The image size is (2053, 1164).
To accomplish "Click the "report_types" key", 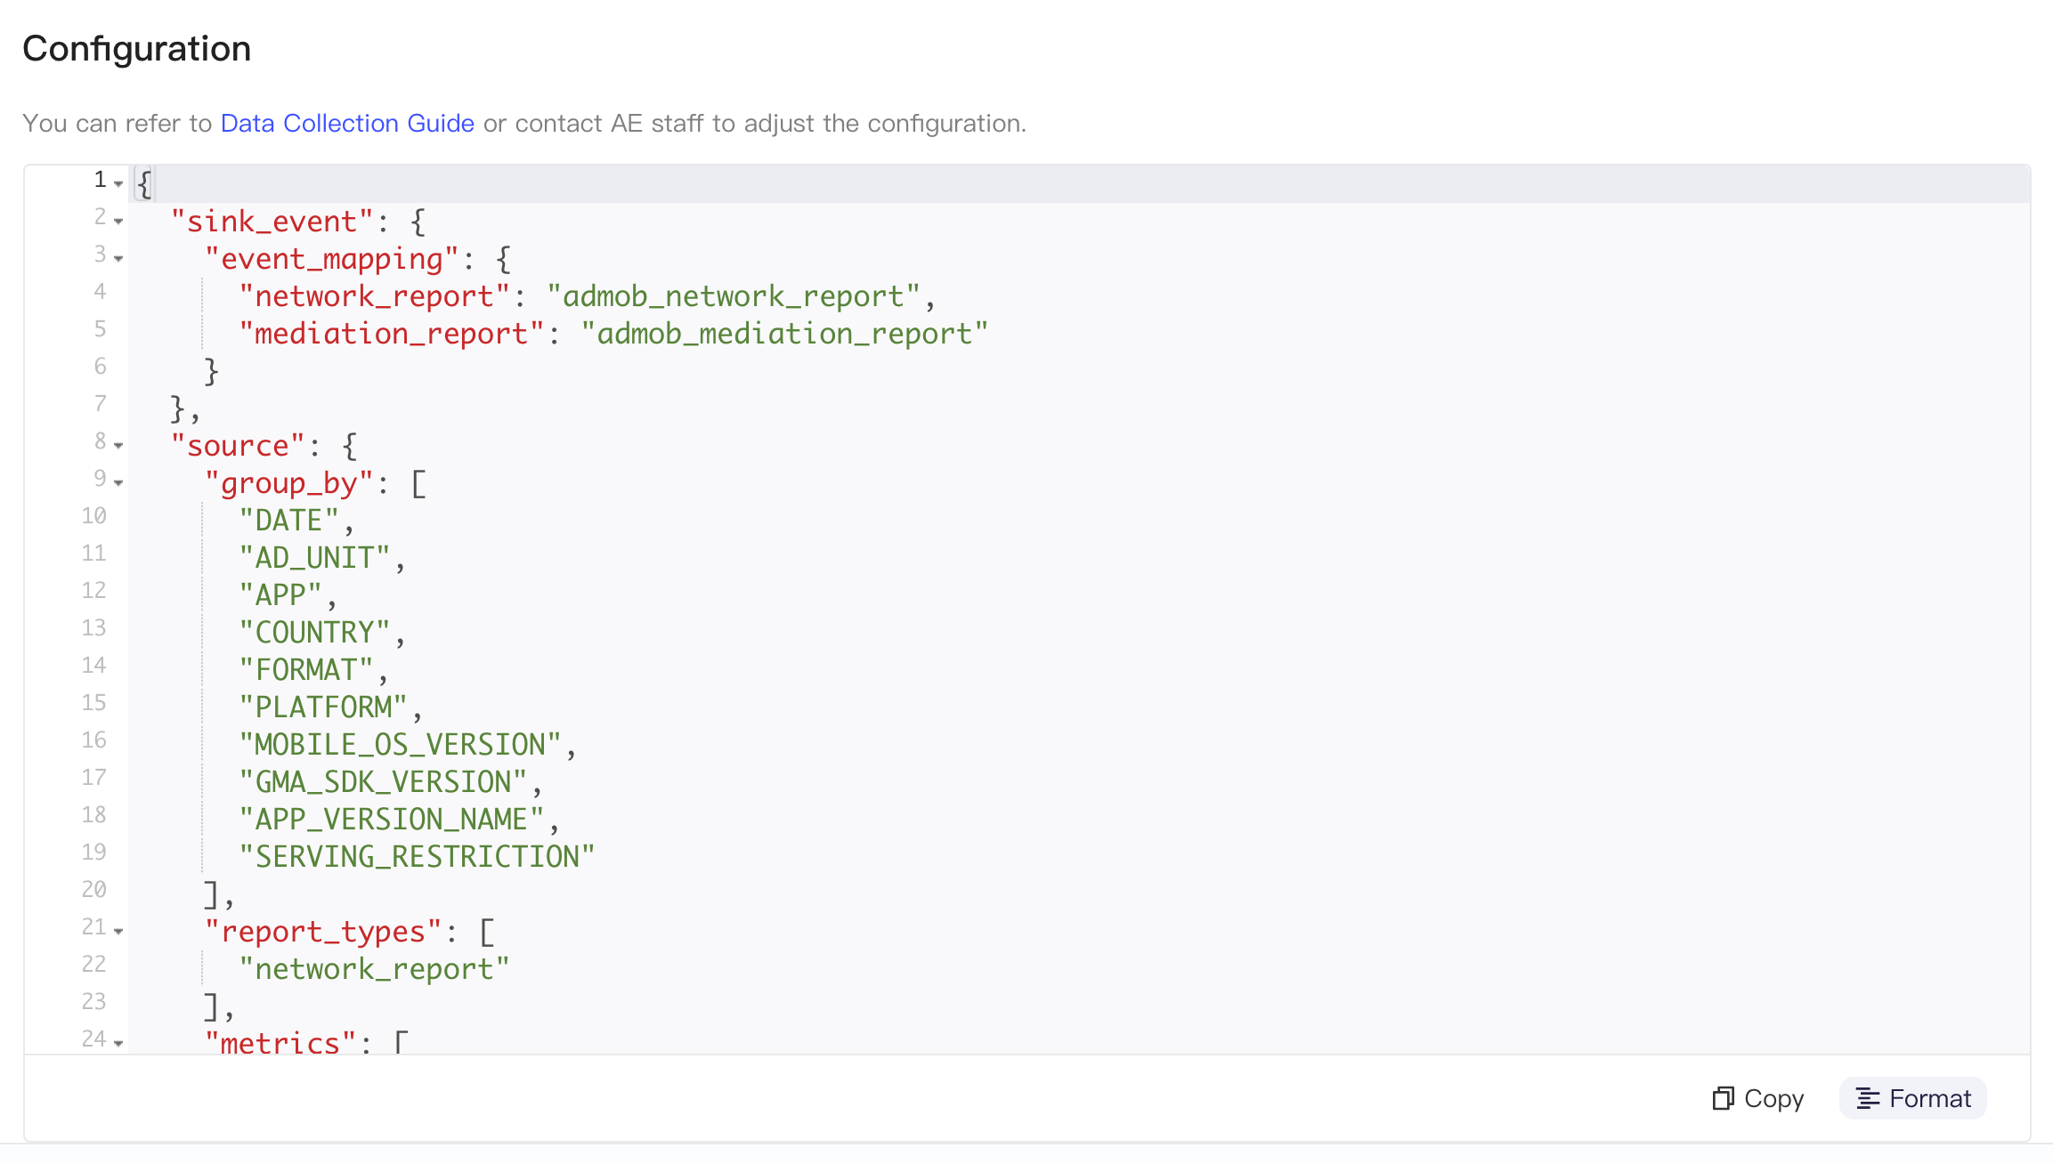I will [323, 932].
